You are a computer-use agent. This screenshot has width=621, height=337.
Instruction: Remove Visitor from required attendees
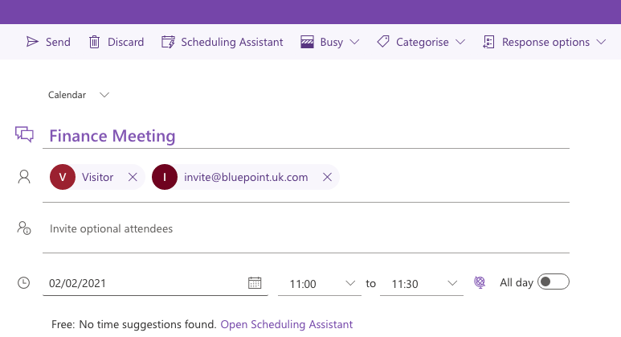click(133, 177)
